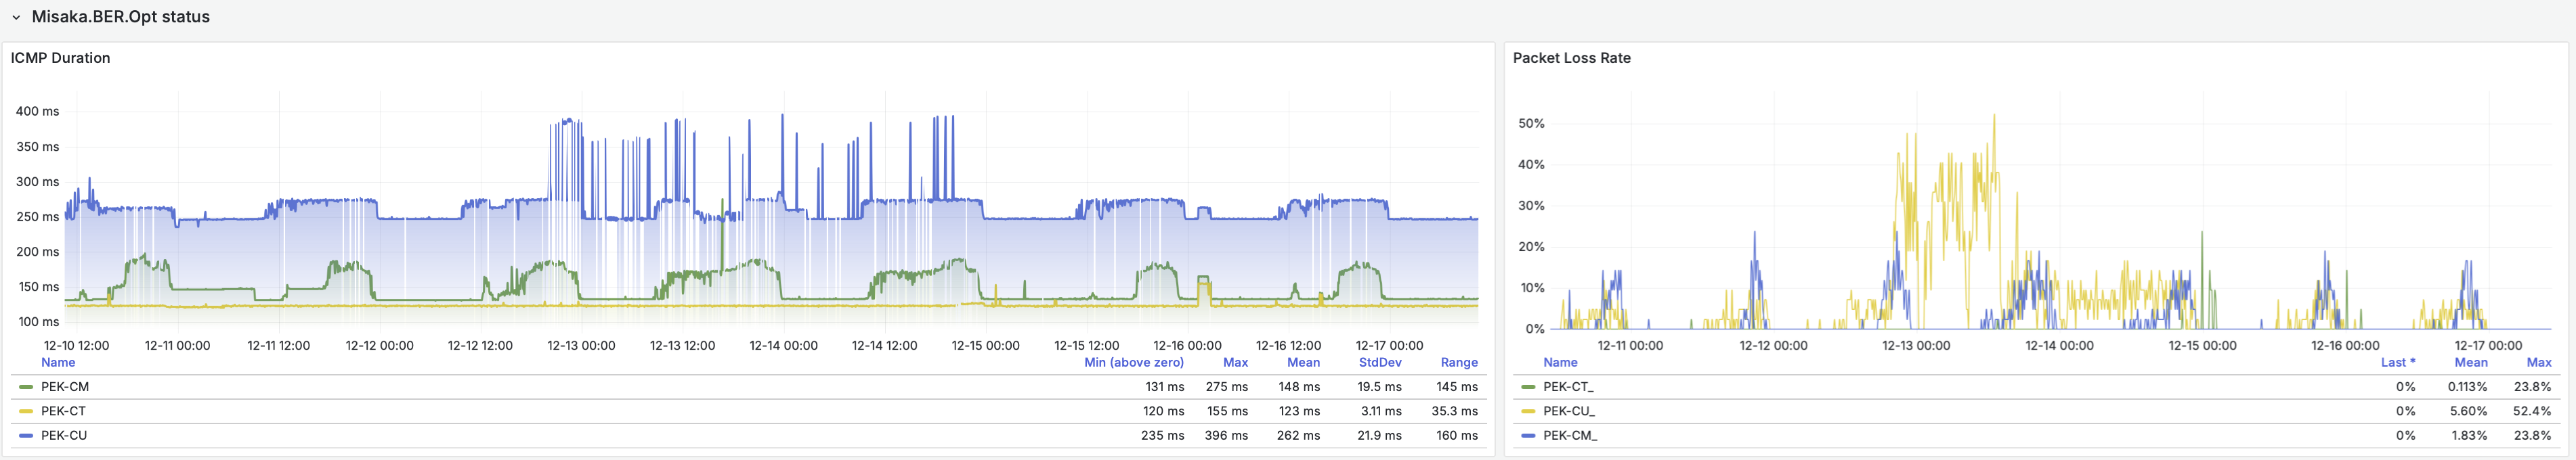Click the blue PEK-CU legend color marker

[26, 435]
